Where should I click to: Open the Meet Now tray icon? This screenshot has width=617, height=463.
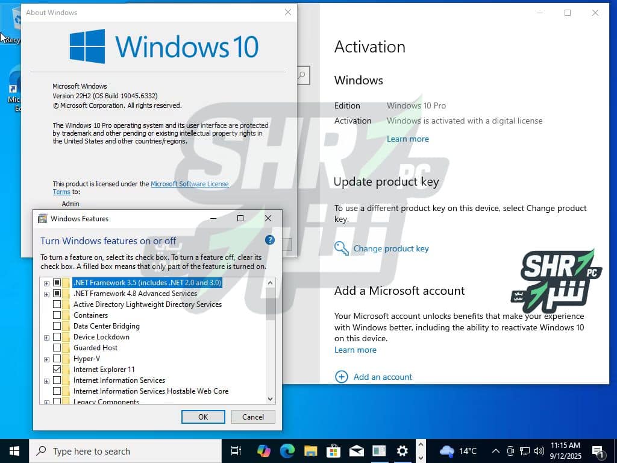[510, 451]
